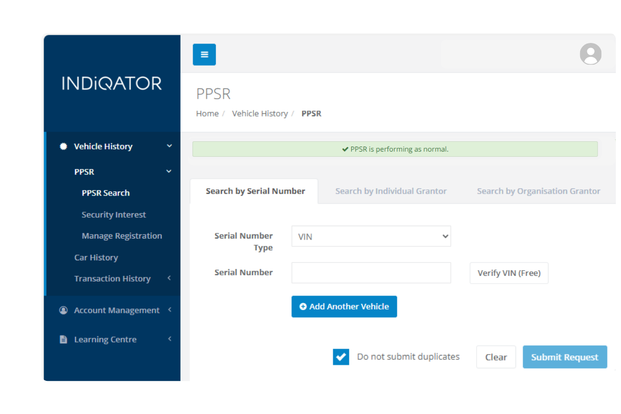This screenshot has width=621, height=414.
Task: Open the Serial Number Type dropdown
Action: (x=371, y=236)
